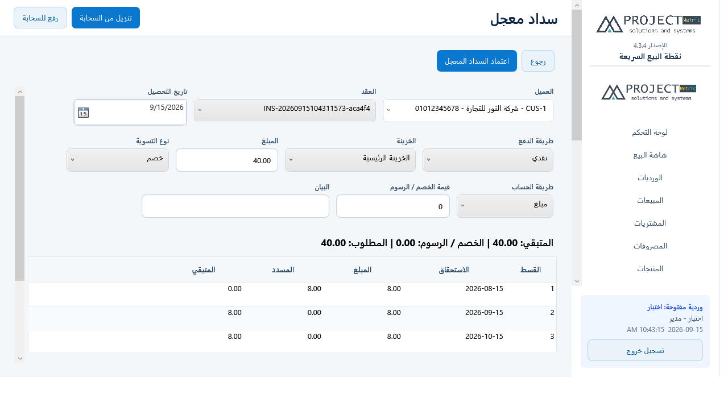Image resolution: width=728 pixels, height=398 pixels.
Task: Click the الإصدار 4.3.4 version text
Action: tap(650, 45)
